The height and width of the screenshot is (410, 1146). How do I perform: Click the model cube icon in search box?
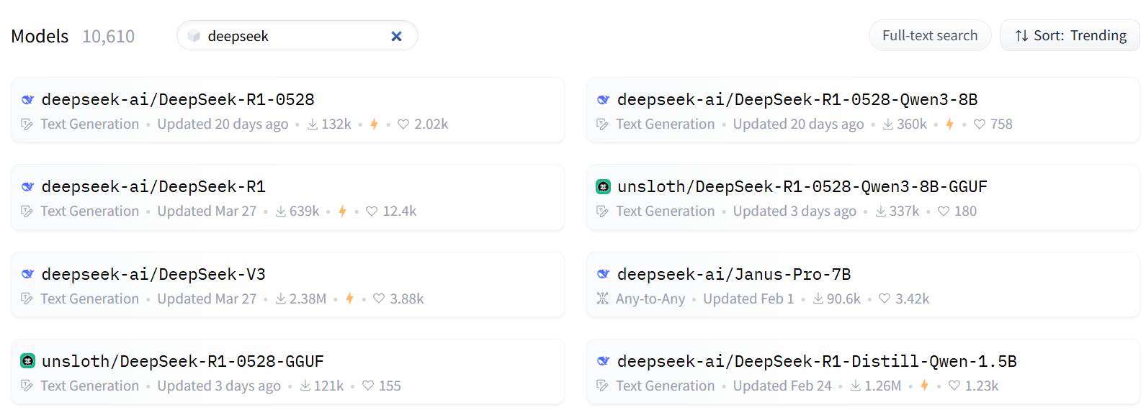point(194,36)
